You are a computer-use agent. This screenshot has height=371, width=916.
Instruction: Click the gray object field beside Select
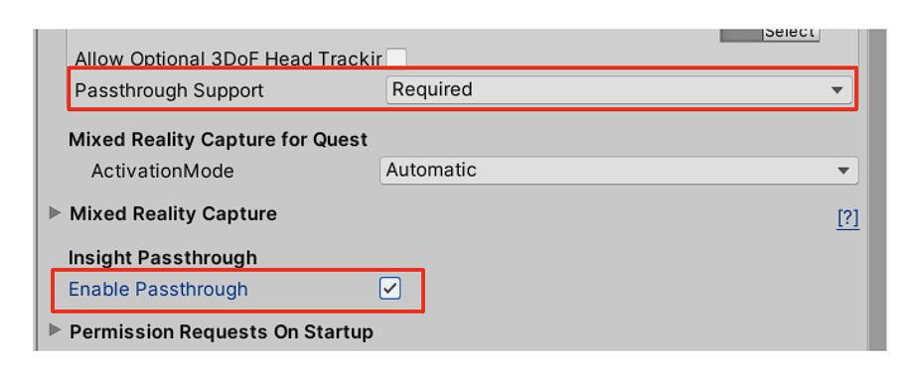(741, 35)
